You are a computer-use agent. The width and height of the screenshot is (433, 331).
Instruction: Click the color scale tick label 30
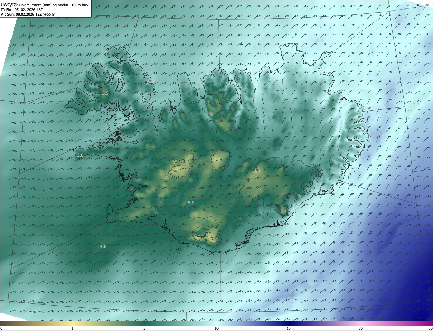(x=361, y=328)
